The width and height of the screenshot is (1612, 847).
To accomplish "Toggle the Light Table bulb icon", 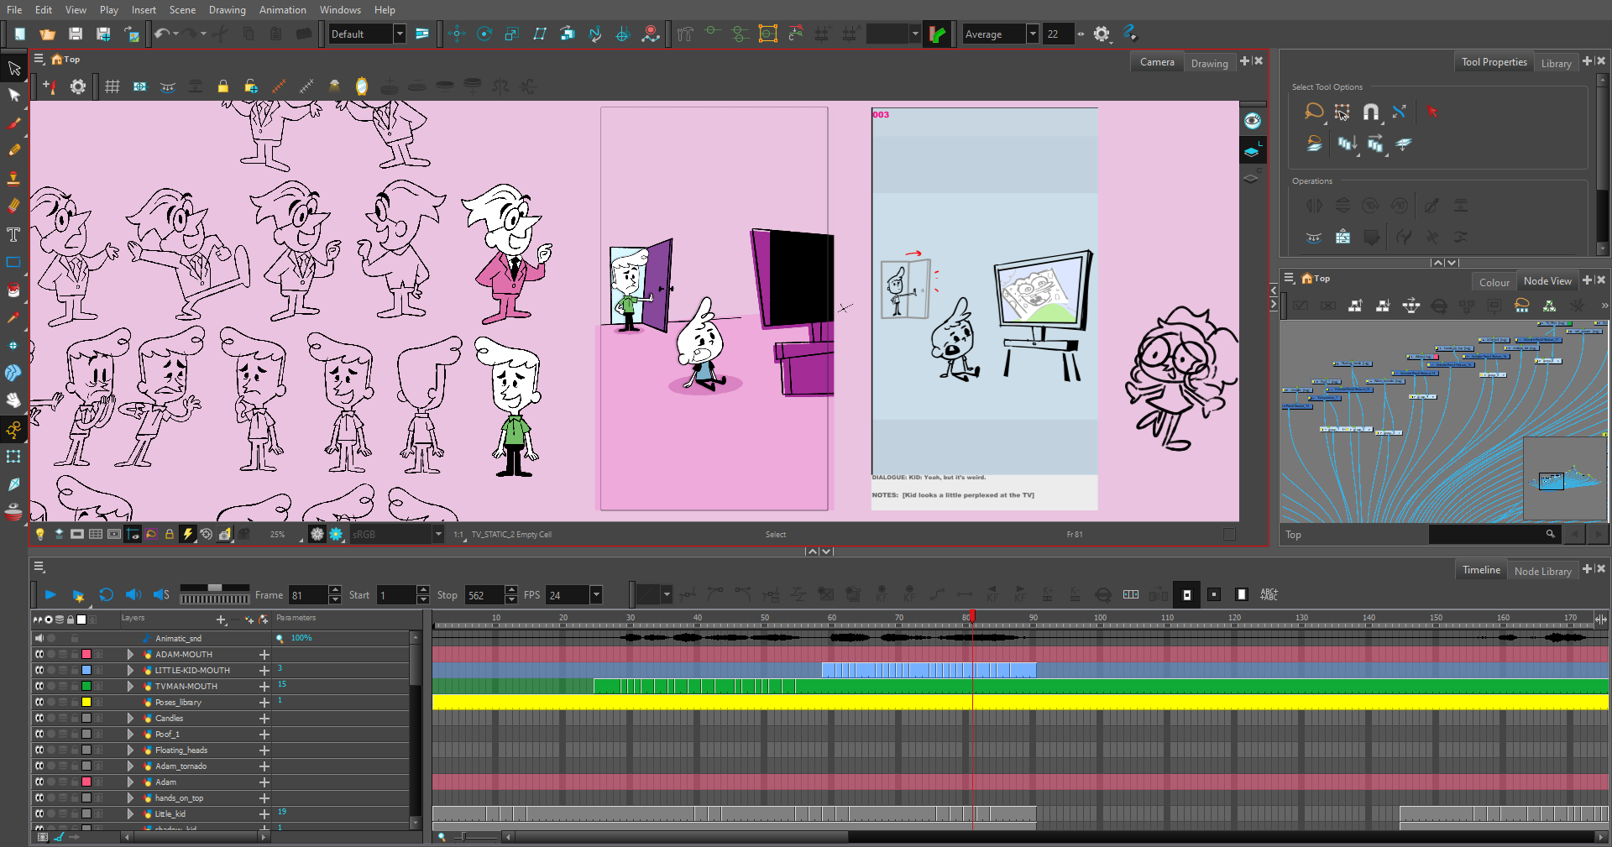I will click(41, 534).
